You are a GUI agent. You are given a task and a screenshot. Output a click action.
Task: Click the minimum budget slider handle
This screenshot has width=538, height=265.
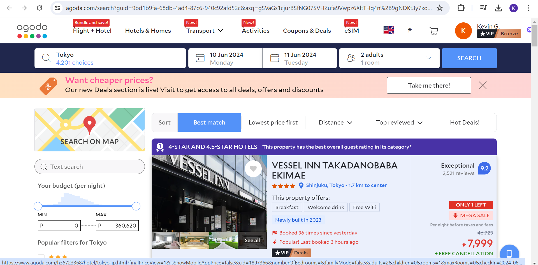coord(38,206)
